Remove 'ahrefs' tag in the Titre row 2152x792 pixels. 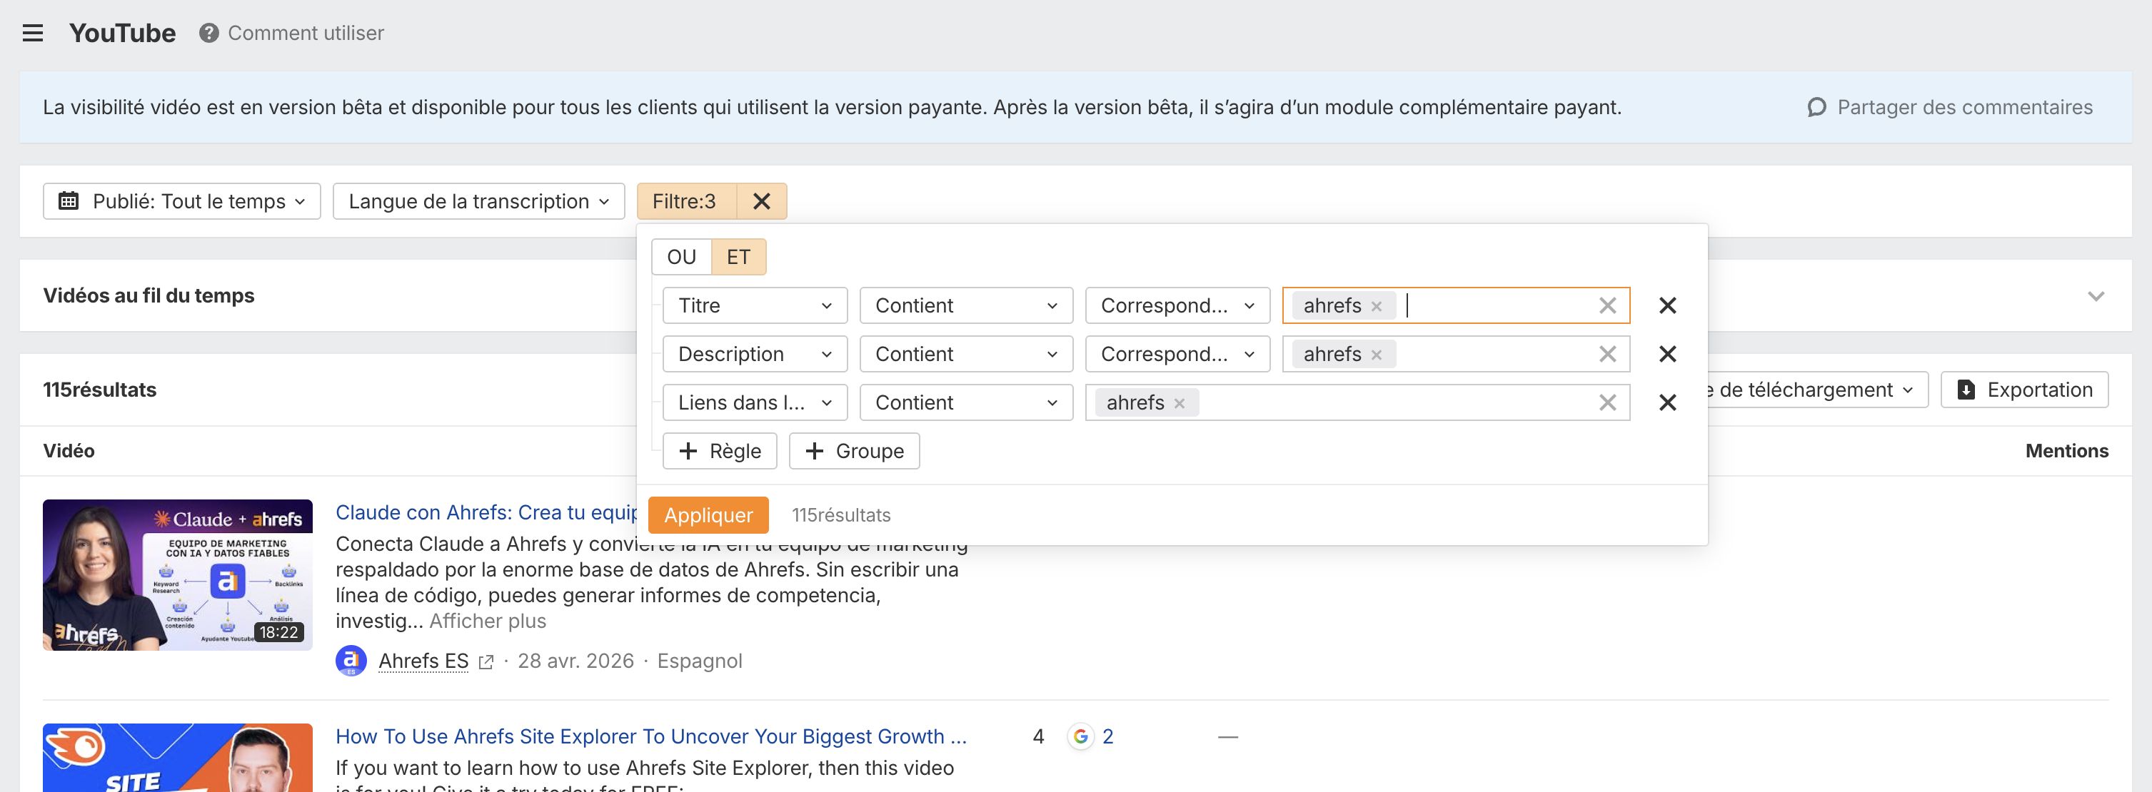(1377, 306)
